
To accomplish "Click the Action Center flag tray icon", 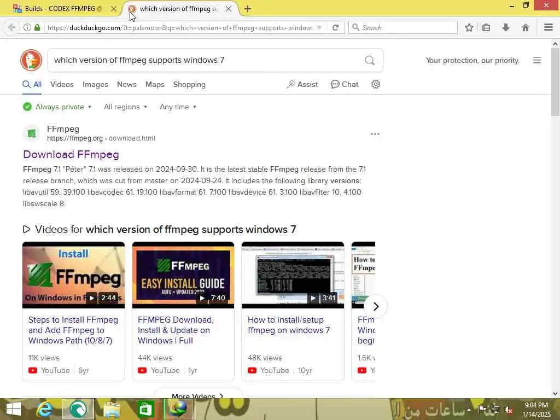I will click(x=482, y=409).
